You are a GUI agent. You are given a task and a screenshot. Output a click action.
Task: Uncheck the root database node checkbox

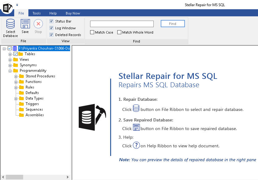[x=10, y=48]
